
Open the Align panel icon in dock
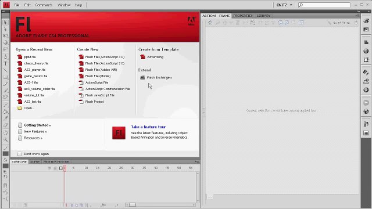click(366, 42)
